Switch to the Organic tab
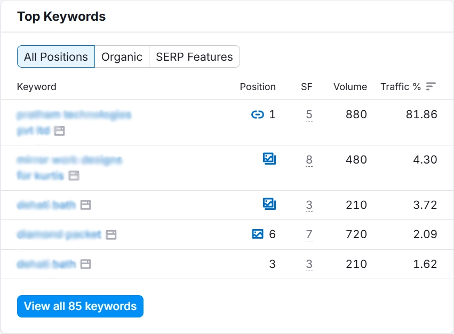 [122, 56]
